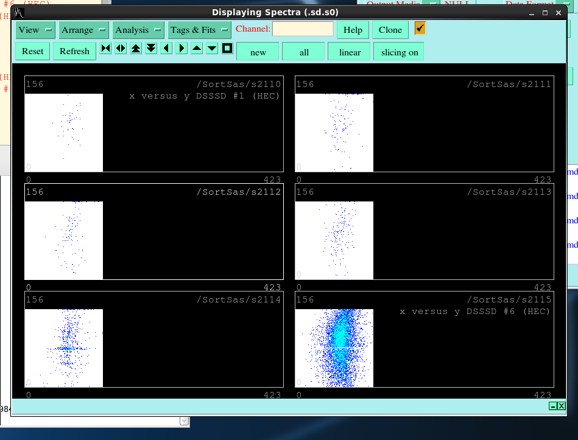Toggle the 'slicing on' button
Screen dimensions: 578x440
pyautogui.click(x=398, y=51)
